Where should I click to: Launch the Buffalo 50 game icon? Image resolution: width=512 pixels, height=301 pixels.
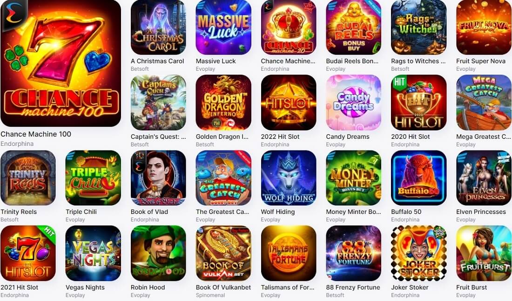point(418,178)
